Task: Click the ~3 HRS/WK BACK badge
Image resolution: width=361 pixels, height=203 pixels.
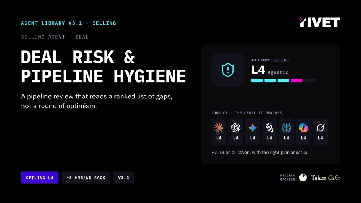Action: point(86,177)
